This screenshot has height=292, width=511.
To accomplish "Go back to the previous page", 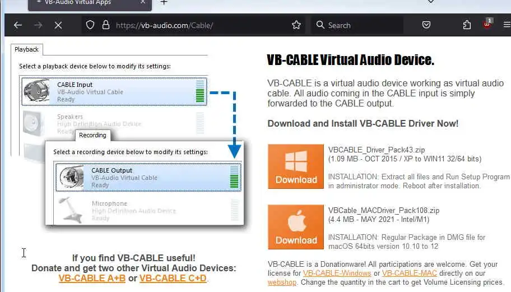I will (x=18, y=25).
